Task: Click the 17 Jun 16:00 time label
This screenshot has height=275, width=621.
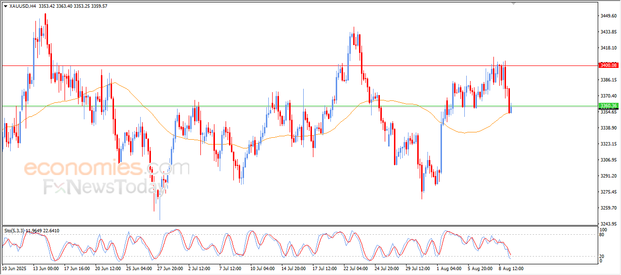Action: coord(77,268)
